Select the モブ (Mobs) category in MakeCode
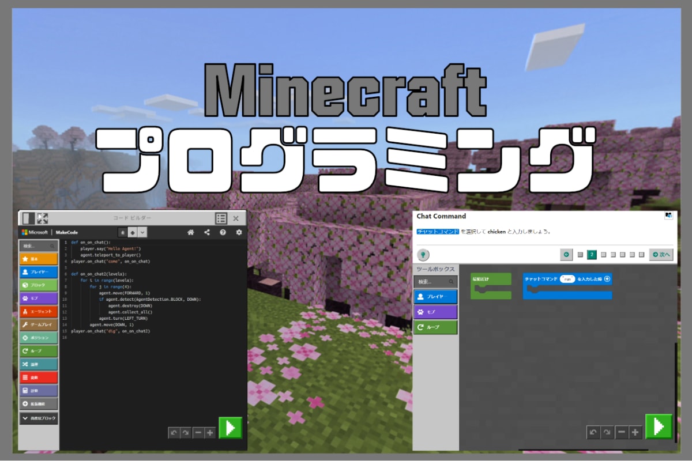Screen dimensions: 692x461 pos(39,298)
